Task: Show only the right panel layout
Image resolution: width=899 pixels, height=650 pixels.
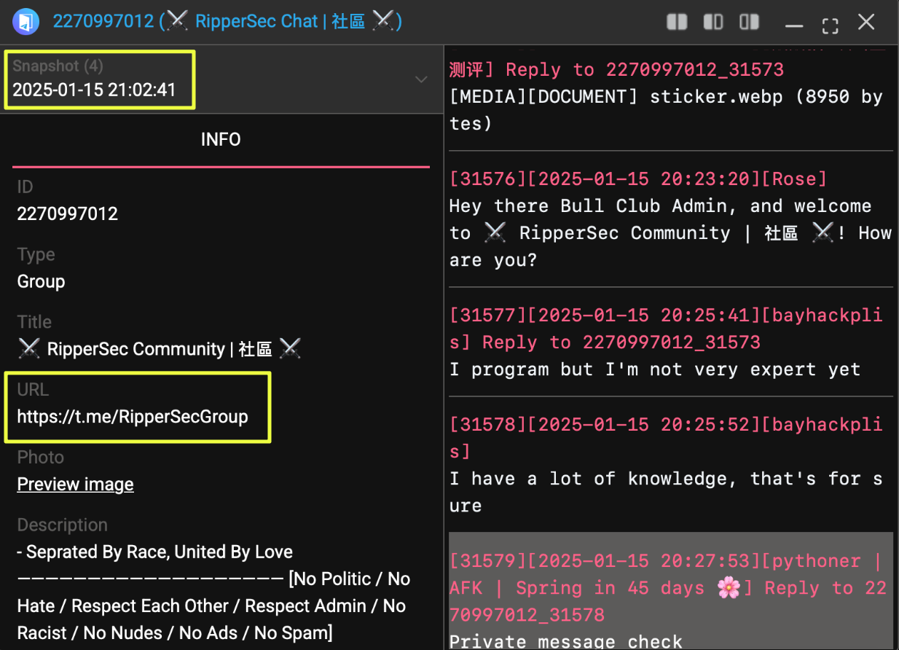Action: [x=749, y=23]
